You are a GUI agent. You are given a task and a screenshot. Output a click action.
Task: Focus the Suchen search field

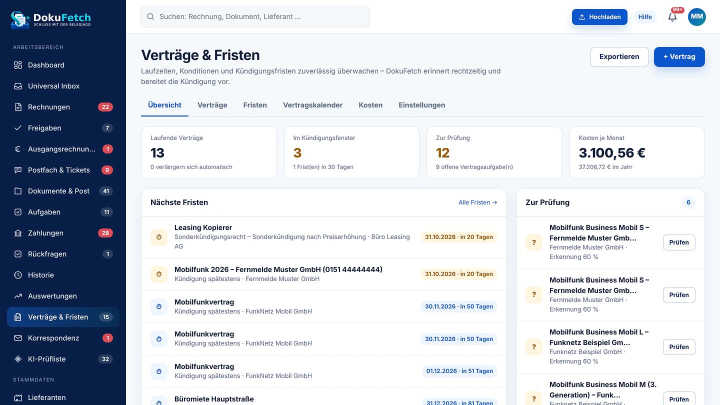255,16
